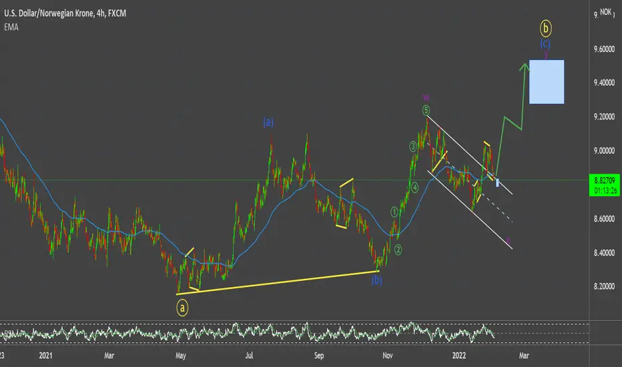Click the 2021 label on time axis
This screenshot has height=367, width=622.
click(45, 356)
